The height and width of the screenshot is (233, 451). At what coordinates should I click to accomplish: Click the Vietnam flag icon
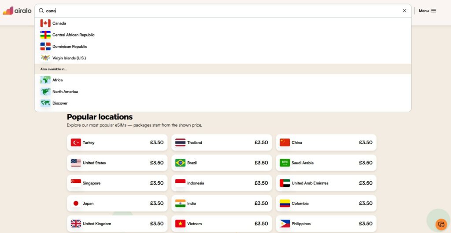point(180,223)
